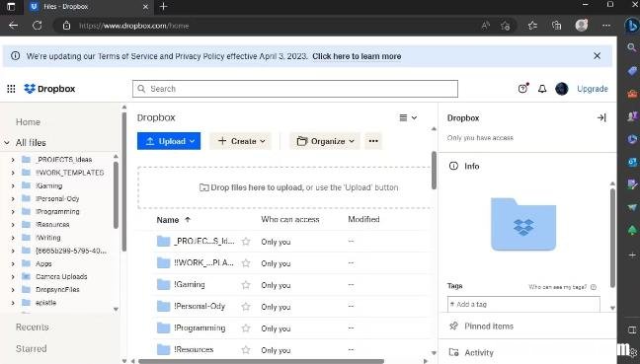Click the Edge sidebar search icon
This screenshot has width=640, height=364.
pyautogui.click(x=632, y=47)
